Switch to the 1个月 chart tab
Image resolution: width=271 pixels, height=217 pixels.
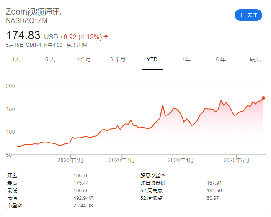pyautogui.click(x=84, y=59)
